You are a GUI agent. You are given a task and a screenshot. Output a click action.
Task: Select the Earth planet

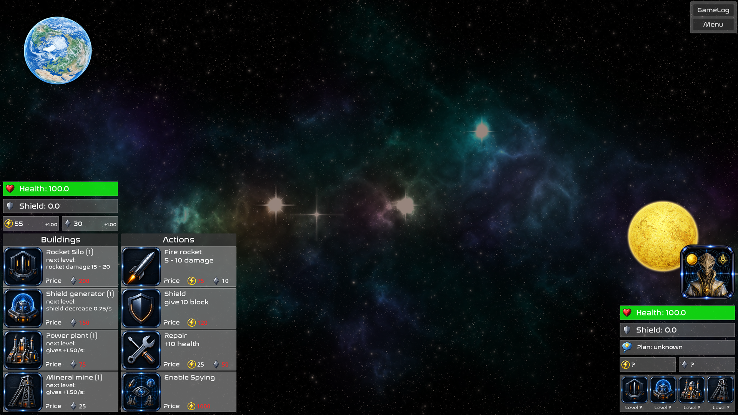[x=58, y=50]
